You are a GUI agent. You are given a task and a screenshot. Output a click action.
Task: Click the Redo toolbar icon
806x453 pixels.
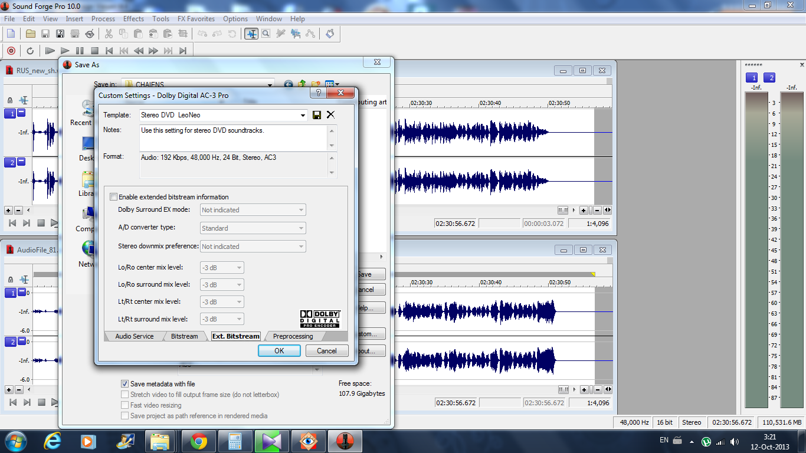[x=218, y=34]
